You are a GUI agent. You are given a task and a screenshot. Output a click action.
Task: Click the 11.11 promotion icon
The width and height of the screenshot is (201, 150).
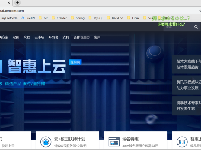[182, 142]
